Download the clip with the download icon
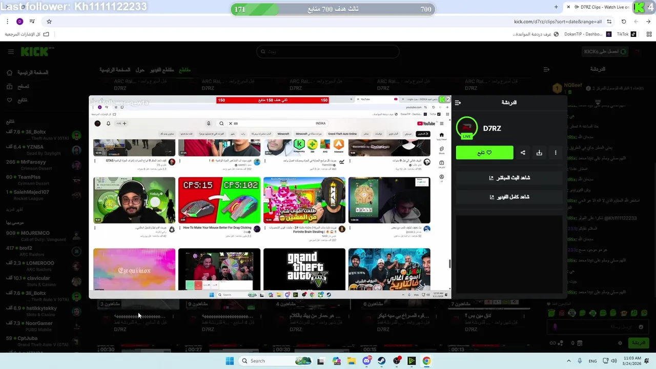The image size is (656, 369). pyautogui.click(x=539, y=153)
